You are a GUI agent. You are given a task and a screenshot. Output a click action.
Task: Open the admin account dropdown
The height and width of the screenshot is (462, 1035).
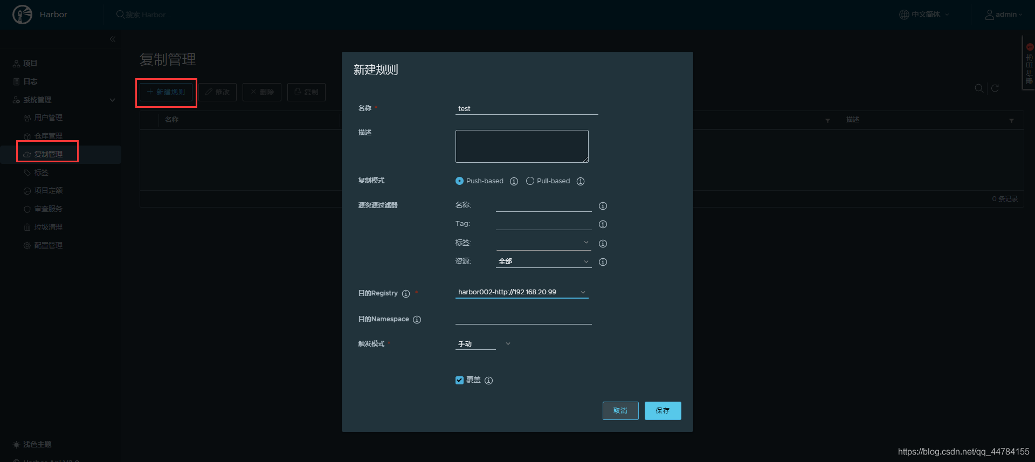click(x=1004, y=15)
